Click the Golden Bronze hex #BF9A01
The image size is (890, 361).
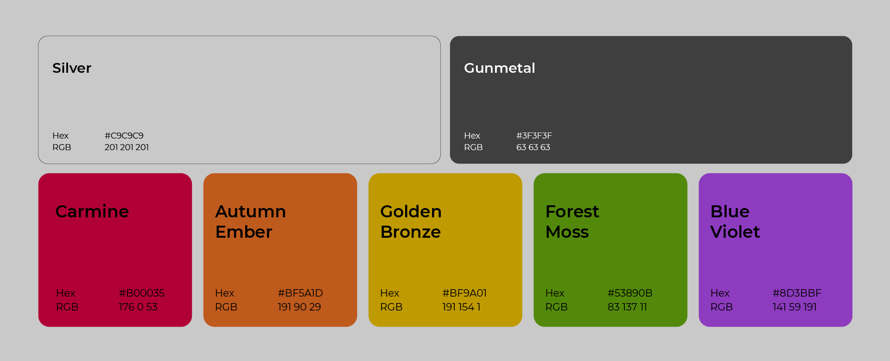pos(464,293)
